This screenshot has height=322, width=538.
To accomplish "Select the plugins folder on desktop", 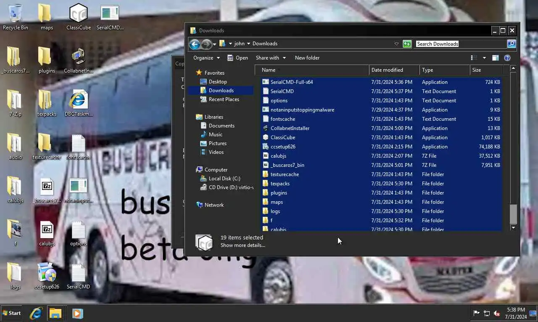I will point(47,61).
